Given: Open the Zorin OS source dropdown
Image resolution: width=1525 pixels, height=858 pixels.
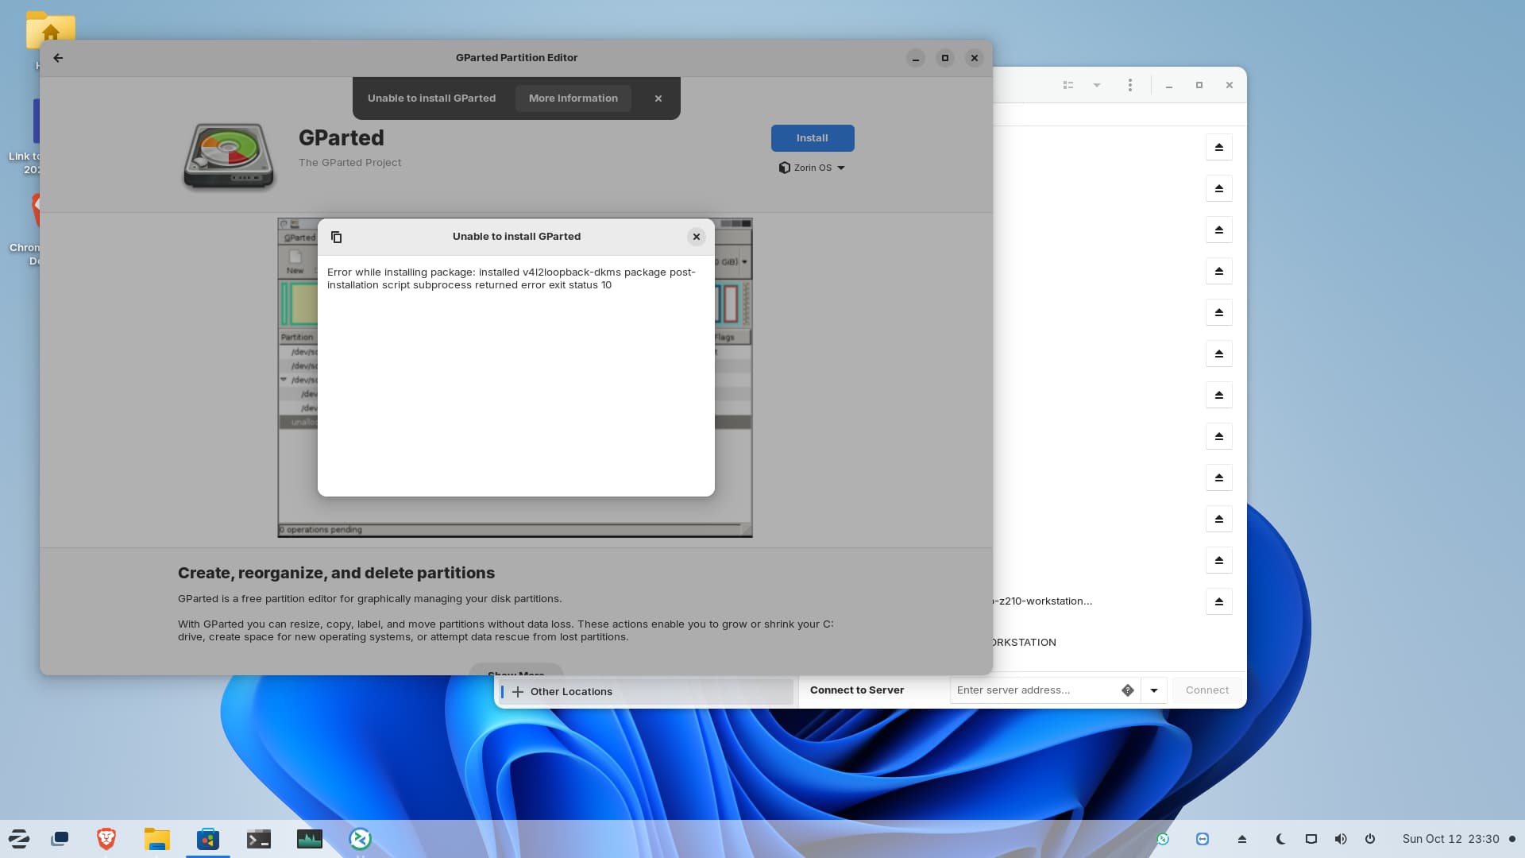Looking at the screenshot, I should 812,168.
